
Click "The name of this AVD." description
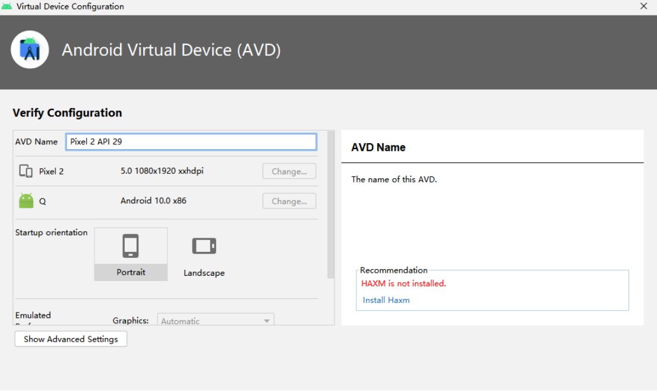394,179
